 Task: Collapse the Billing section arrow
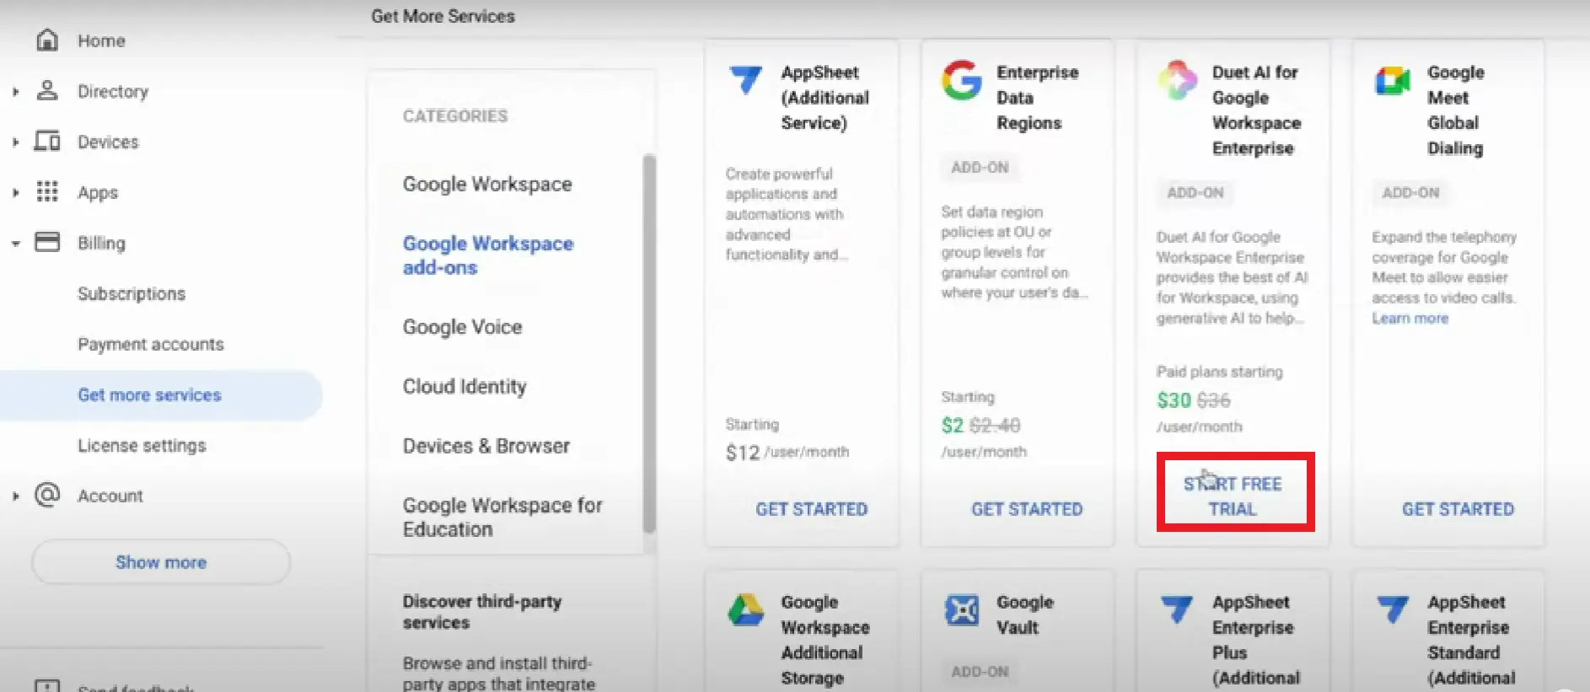coord(15,244)
